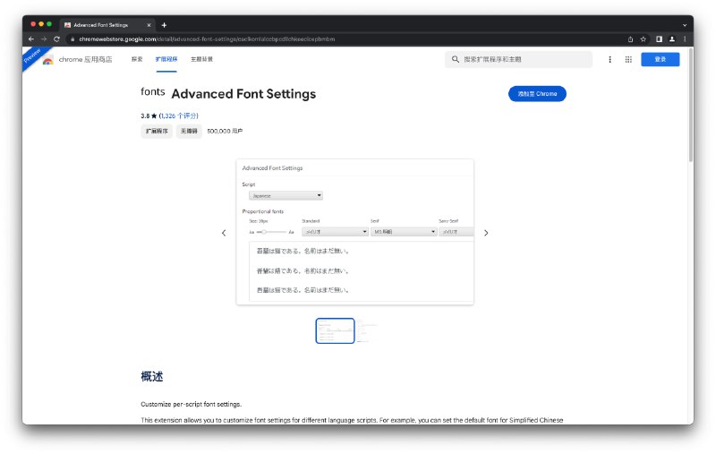Open the Chrome profile avatar icon

tap(671, 39)
